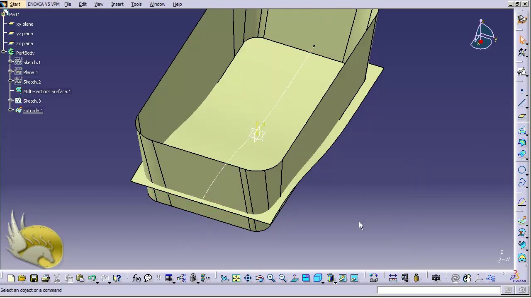Undo the last action
Screen dimensions: 531x298
[92, 279]
